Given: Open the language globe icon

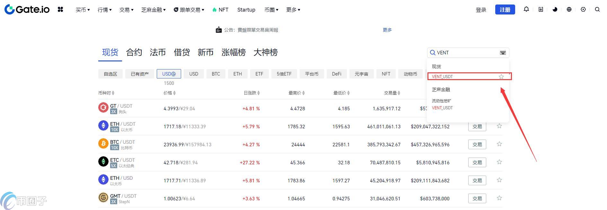Looking at the screenshot, I should [x=569, y=9].
